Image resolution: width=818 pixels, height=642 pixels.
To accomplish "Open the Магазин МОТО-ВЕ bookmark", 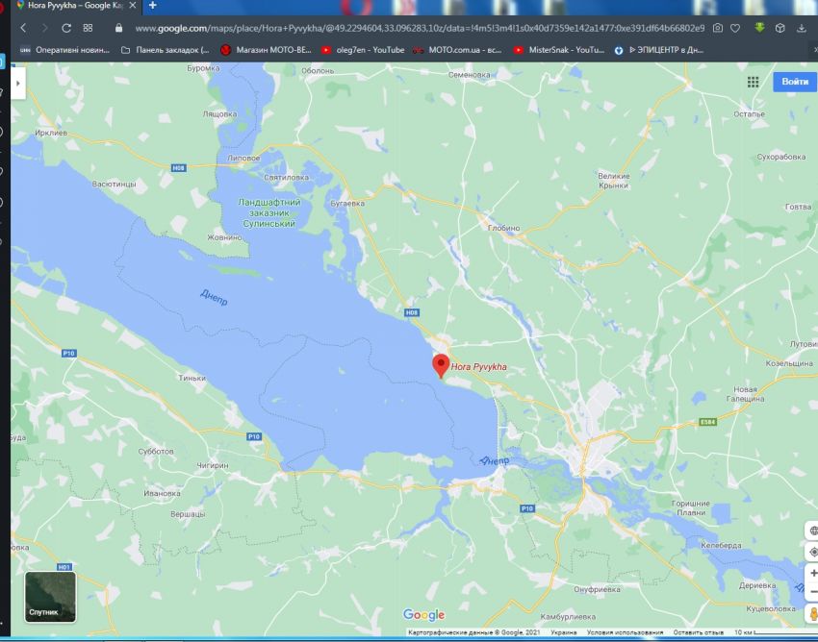I will [x=267, y=50].
